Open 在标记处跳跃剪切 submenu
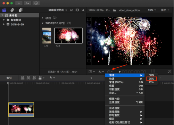The width and height of the screenshot is (174, 125). [x=125, y=122]
